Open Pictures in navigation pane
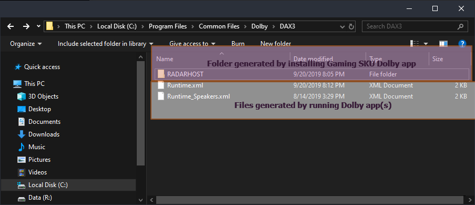The height and width of the screenshot is (205, 475). pos(39,160)
